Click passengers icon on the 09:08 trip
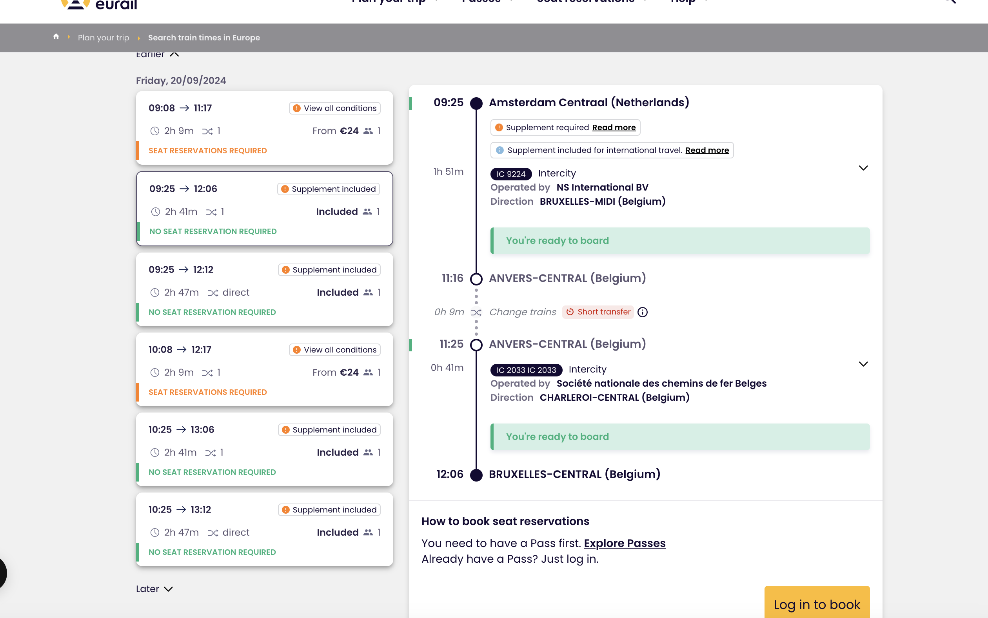 click(x=368, y=131)
